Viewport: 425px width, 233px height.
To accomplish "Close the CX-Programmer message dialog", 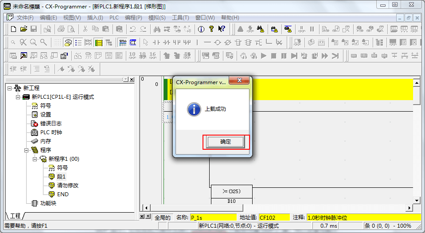I will 239,80.
